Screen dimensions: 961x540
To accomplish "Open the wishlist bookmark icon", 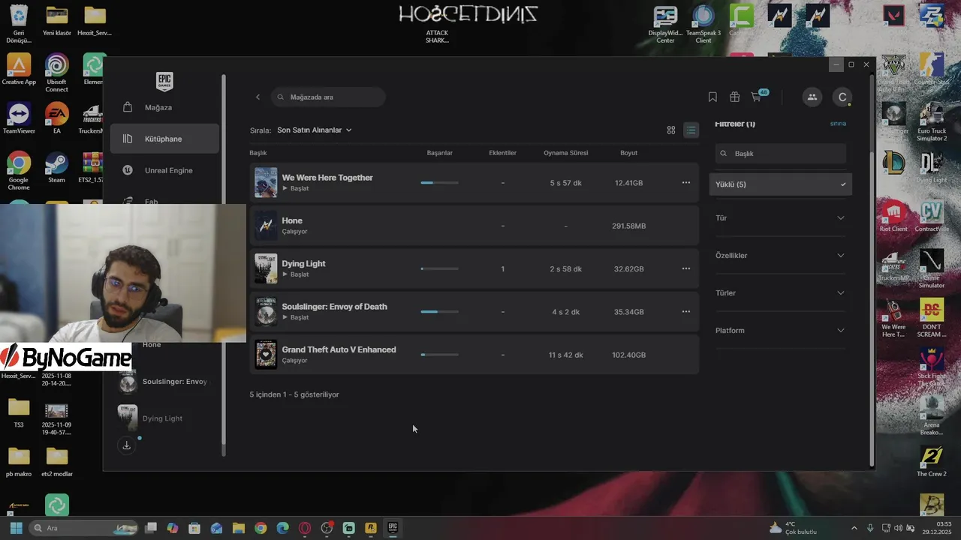I will (712, 97).
